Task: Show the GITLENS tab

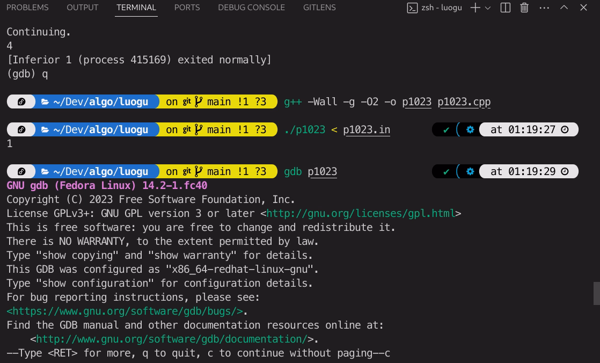Action: pyautogui.click(x=319, y=8)
